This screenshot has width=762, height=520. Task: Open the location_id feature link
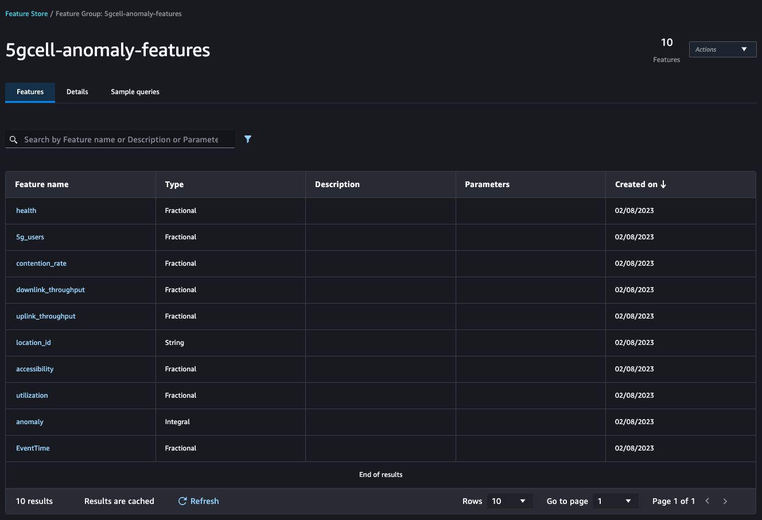(33, 343)
